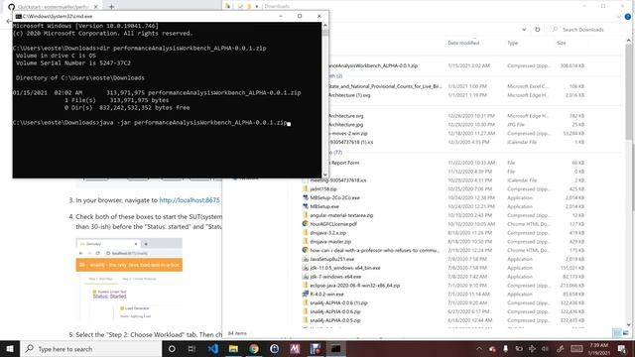Image resolution: width=635 pixels, height=357 pixels.
Task: Switch Explorer to Large Icons view toggle
Action: (626, 333)
